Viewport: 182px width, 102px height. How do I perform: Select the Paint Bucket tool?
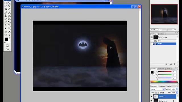point(9,19)
